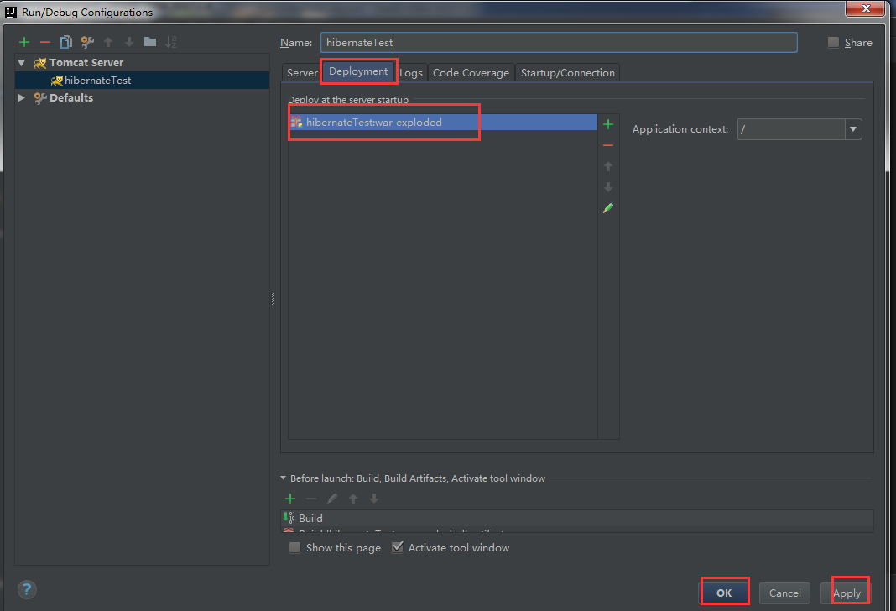Copy the selected configuration
896x611 pixels.
click(x=66, y=42)
